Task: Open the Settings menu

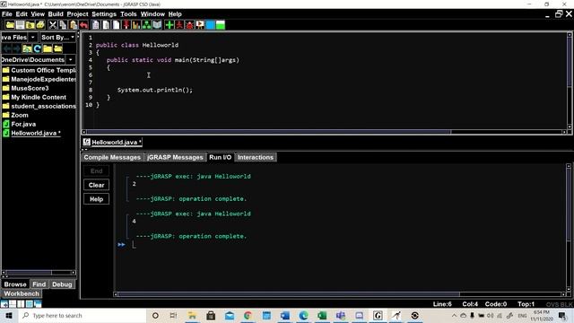Action: pos(104,14)
